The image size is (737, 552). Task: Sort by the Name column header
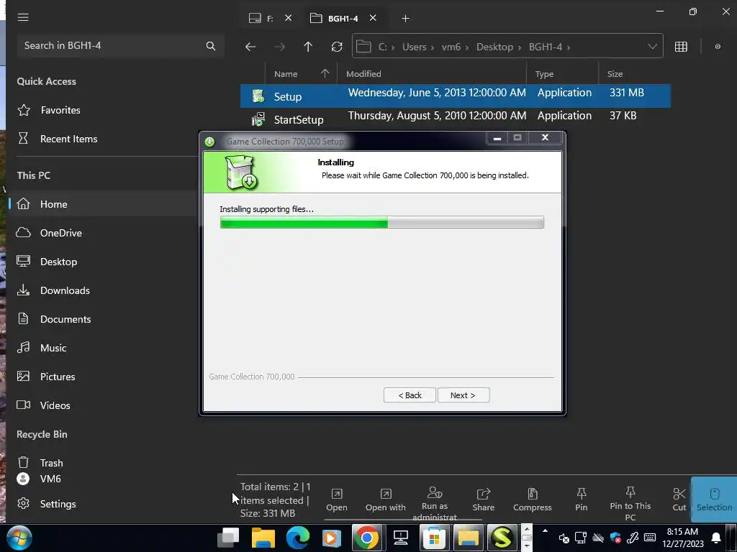pyautogui.click(x=286, y=74)
